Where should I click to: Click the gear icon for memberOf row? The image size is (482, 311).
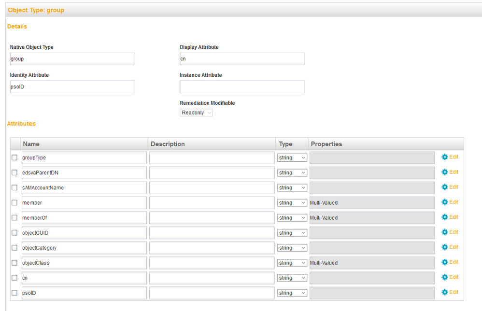tap(445, 217)
